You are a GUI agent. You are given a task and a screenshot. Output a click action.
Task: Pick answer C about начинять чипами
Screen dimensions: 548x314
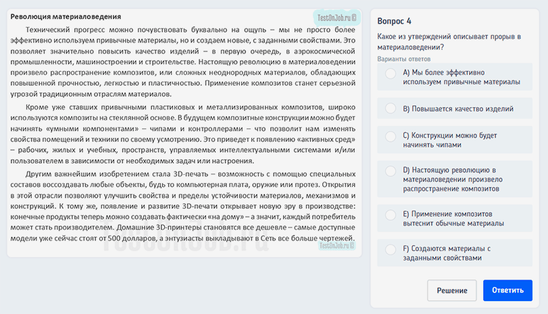pos(391,136)
